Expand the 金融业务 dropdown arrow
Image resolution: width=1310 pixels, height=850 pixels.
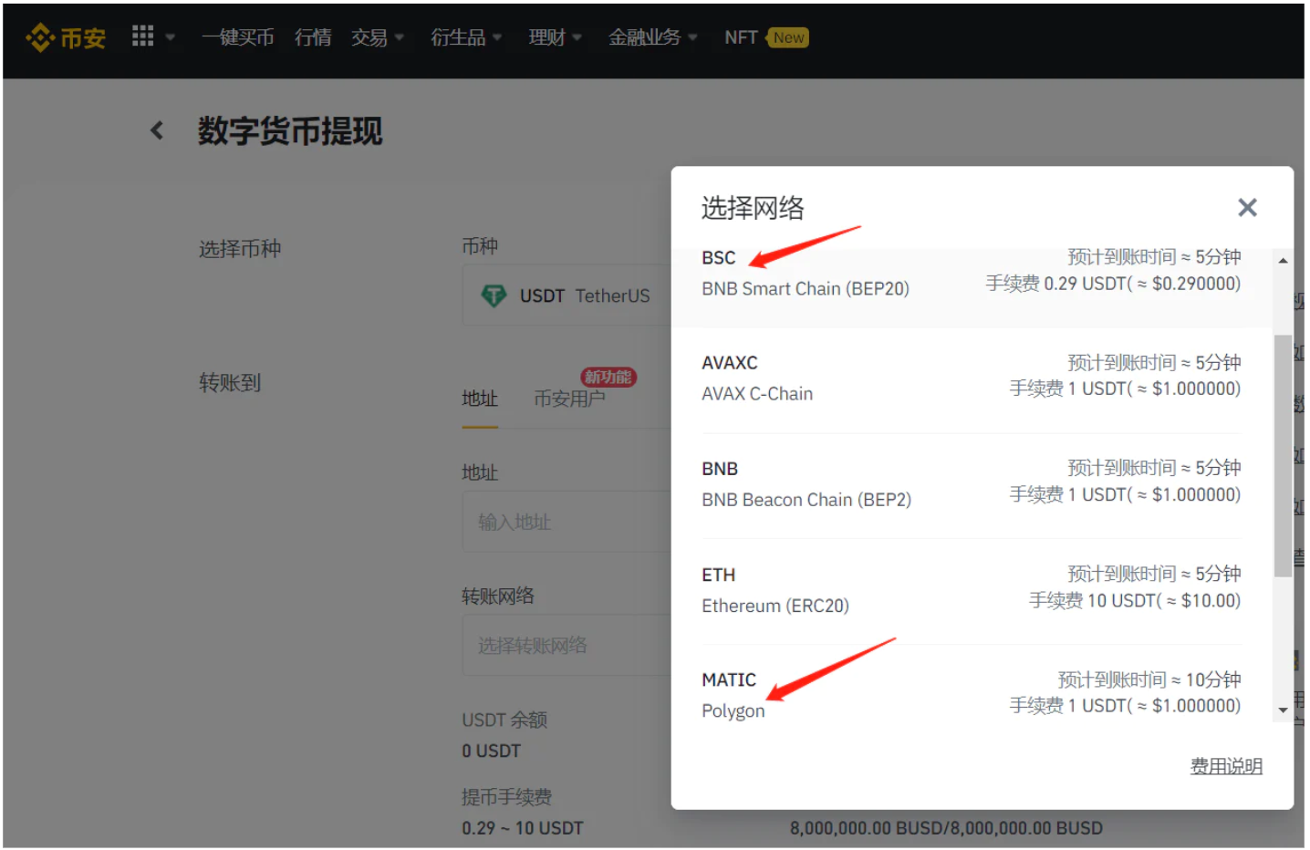point(692,37)
